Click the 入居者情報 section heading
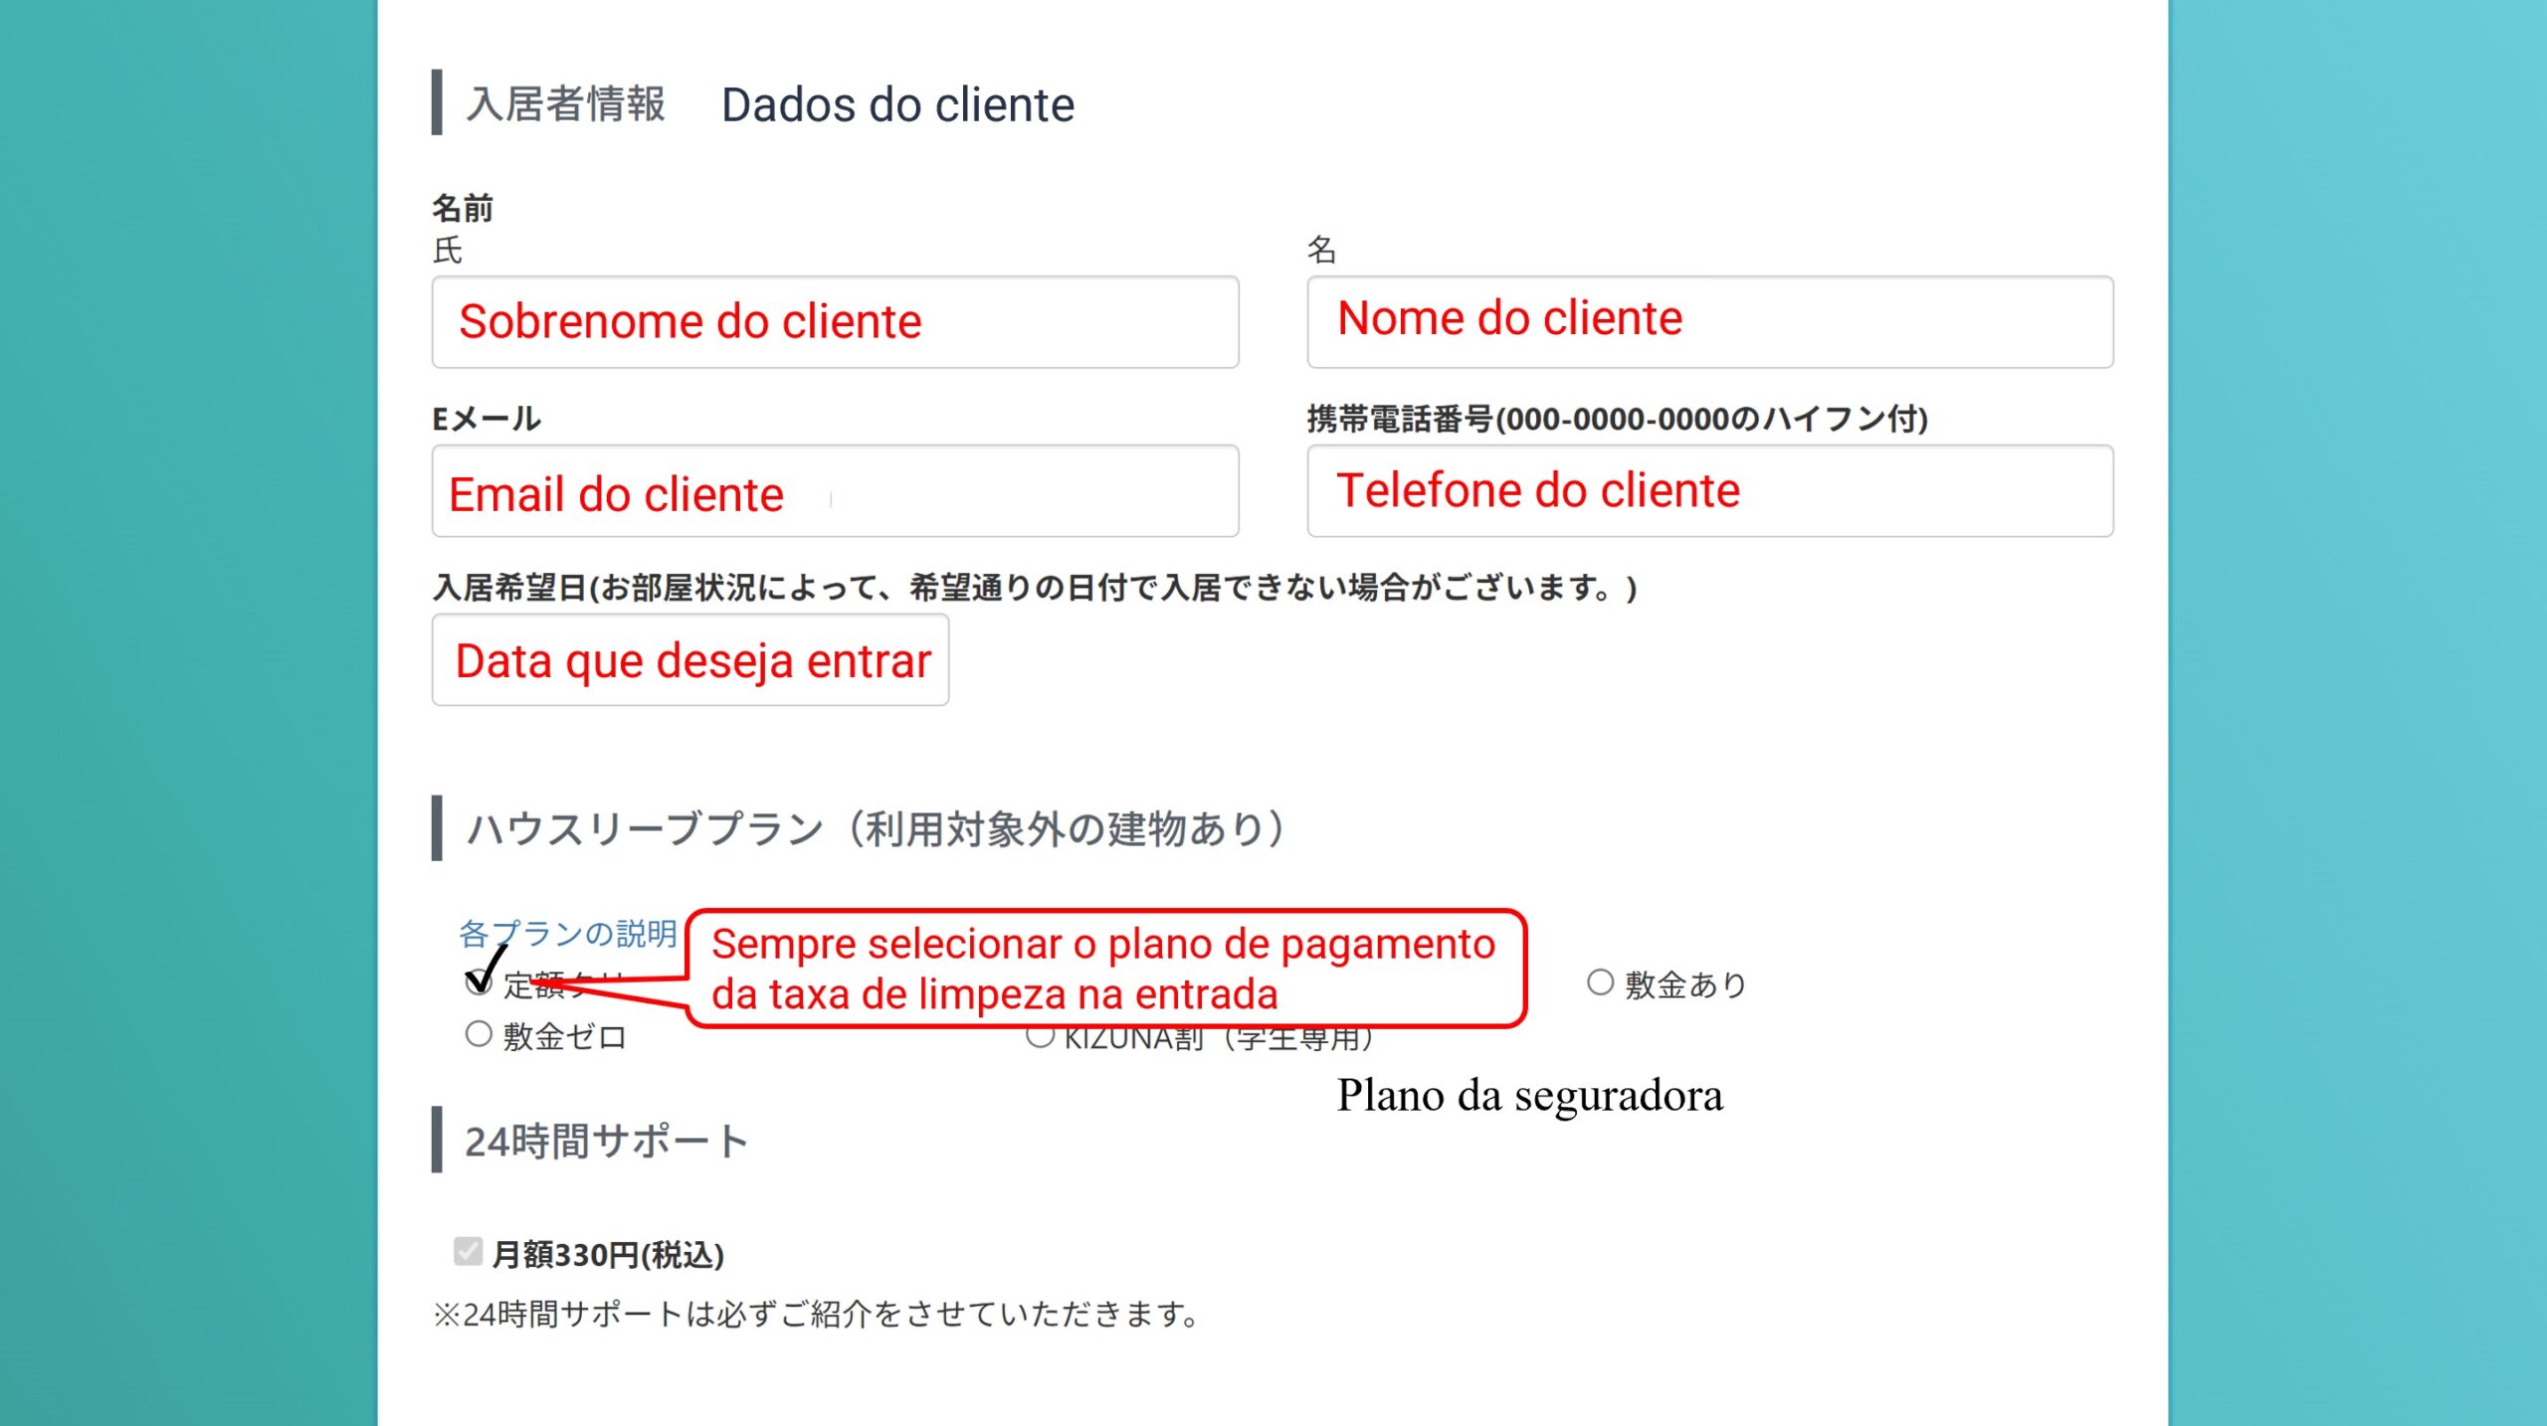The image size is (2547, 1426). tap(565, 104)
